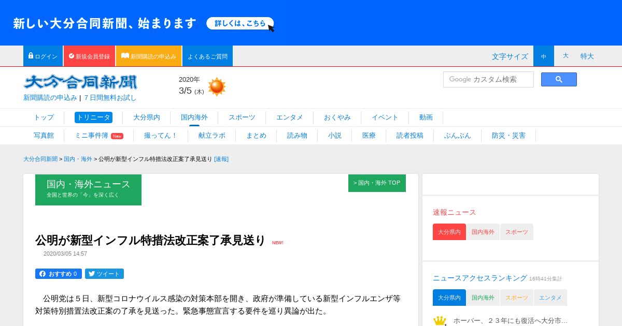622x326 pixels.
Task: Open 防災・災害 submenu item
Action: point(508,136)
